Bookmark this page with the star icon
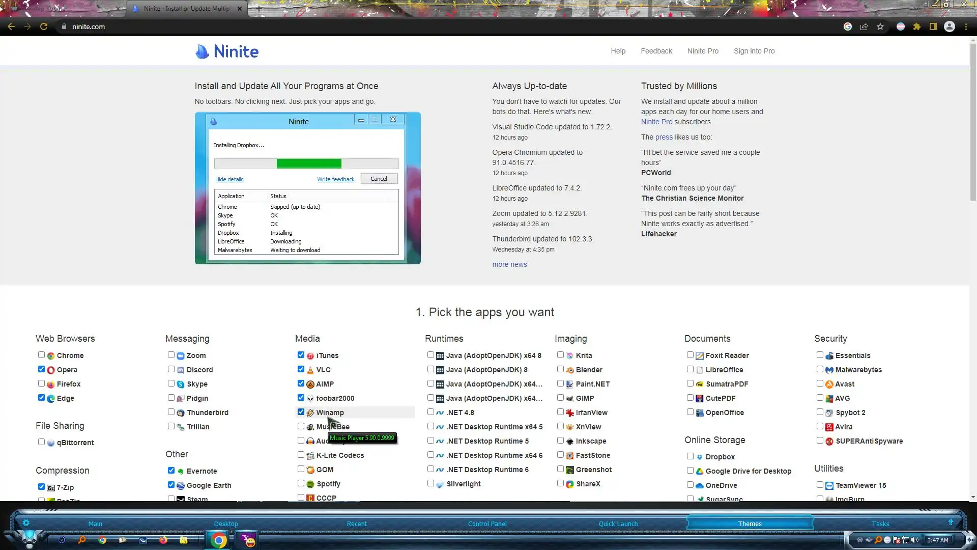 (x=880, y=26)
